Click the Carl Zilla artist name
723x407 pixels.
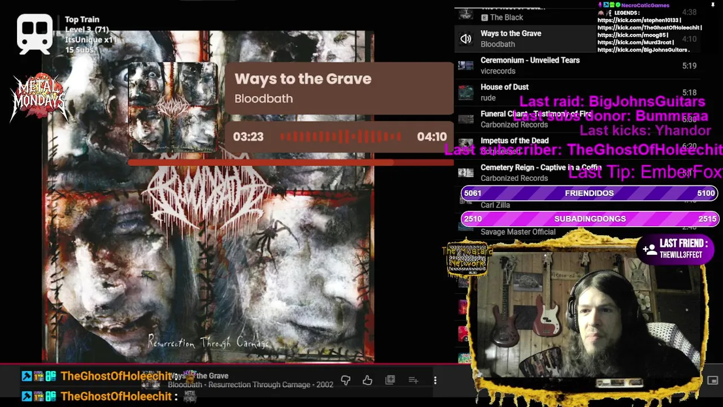click(x=495, y=205)
